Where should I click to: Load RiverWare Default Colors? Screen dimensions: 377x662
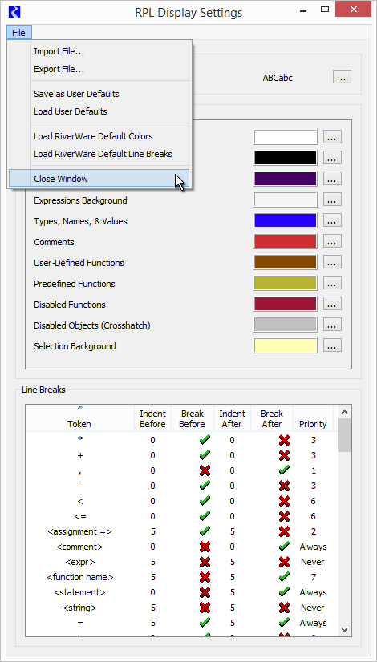99,136
